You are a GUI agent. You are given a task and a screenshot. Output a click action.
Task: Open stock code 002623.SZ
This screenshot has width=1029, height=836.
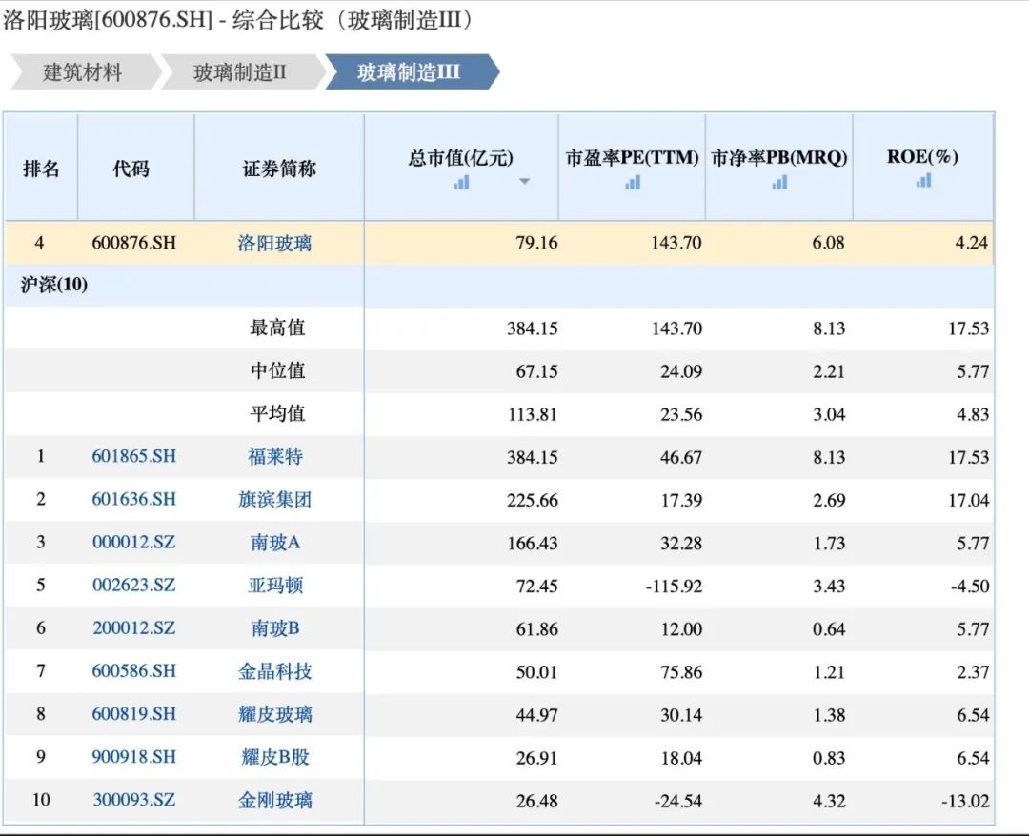click(134, 586)
